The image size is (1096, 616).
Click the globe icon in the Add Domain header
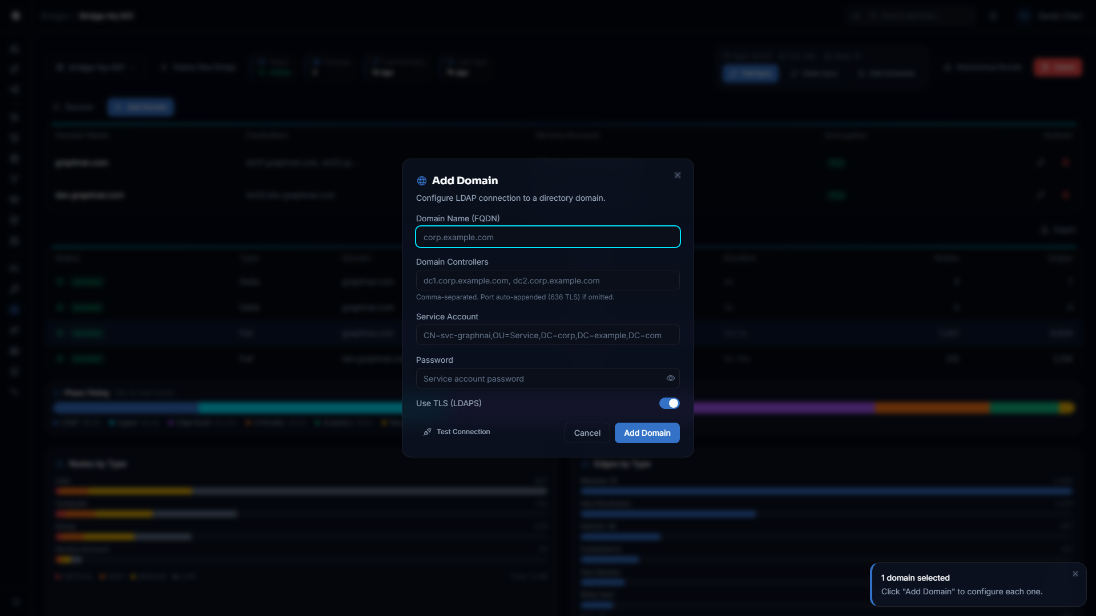[422, 180]
